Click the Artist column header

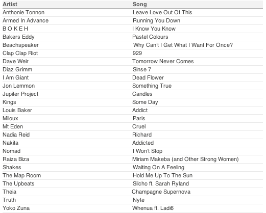pyautogui.click(x=10, y=4)
